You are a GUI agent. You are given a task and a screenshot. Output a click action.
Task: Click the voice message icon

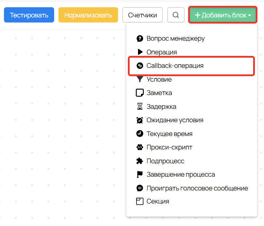(x=140, y=188)
